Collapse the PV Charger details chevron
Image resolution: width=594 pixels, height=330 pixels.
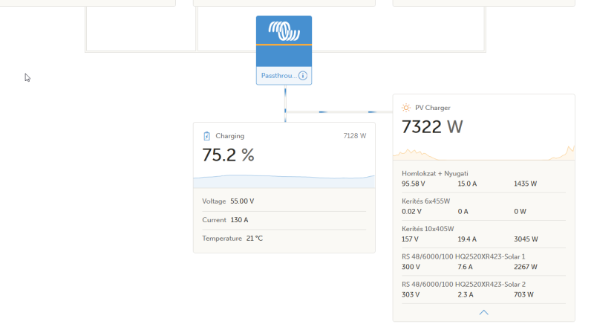point(484,313)
